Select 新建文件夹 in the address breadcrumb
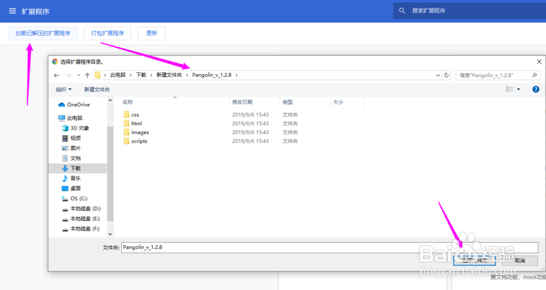 click(x=169, y=75)
